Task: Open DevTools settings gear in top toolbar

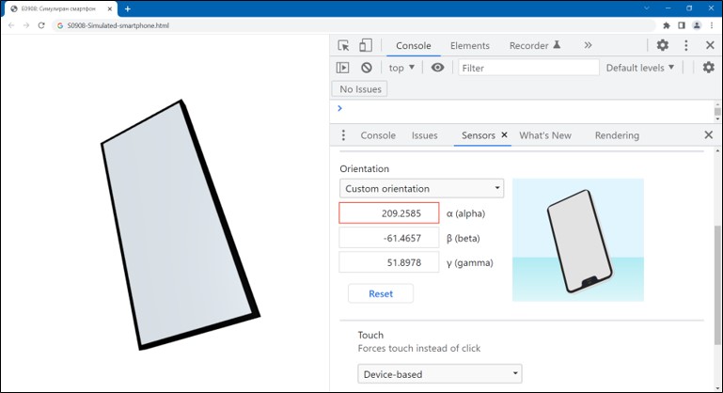Action: 663,45
